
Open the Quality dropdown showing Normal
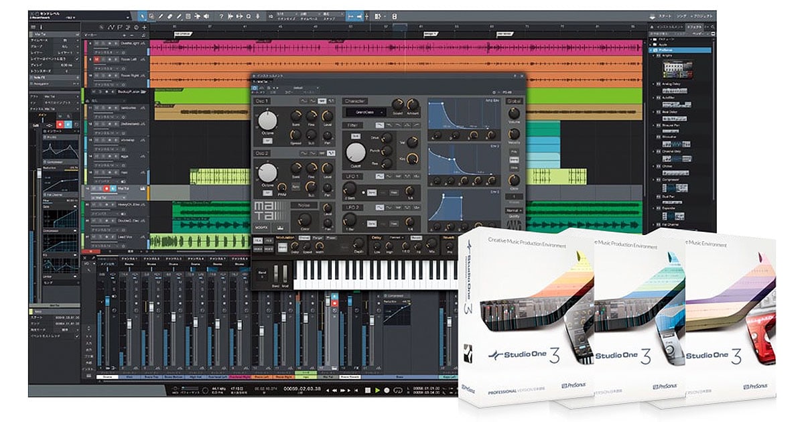[x=514, y=210]
